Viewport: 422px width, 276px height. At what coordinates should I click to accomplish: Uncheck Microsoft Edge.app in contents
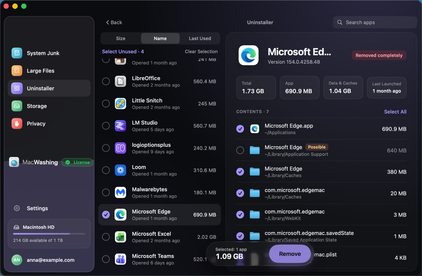240,129
